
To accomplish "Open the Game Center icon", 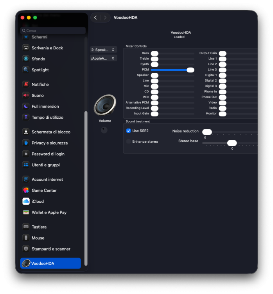I will click(26, 190).
